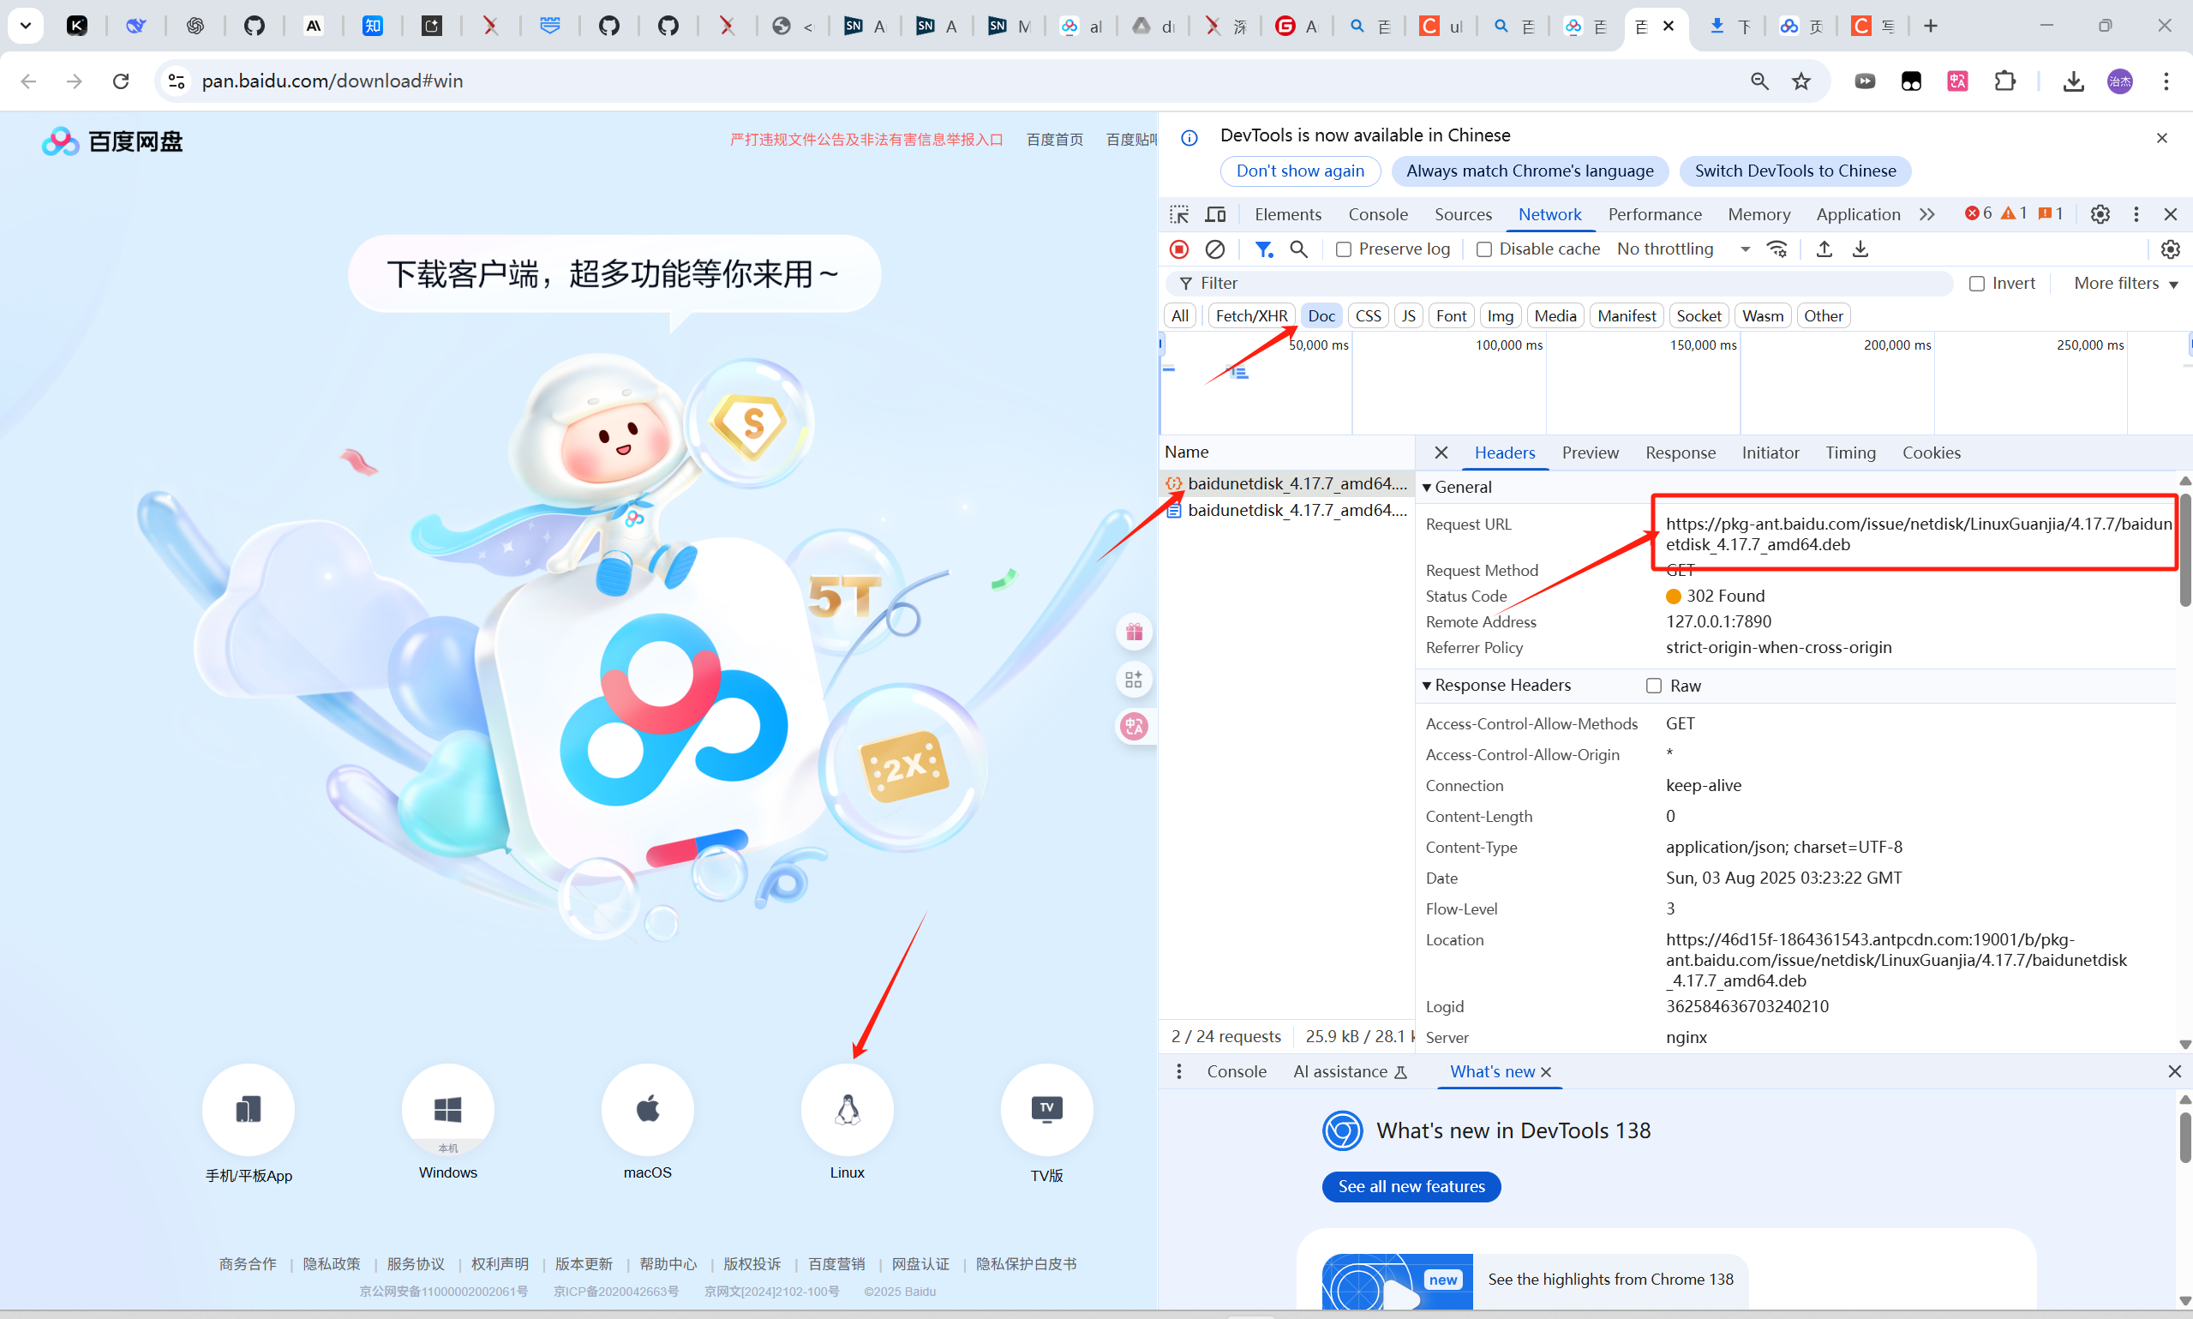This screenshot has height=1319, width=2193.
Task: Open 隐私政策 footer link
Action: pyautogui.click(x=332, y=1264)
